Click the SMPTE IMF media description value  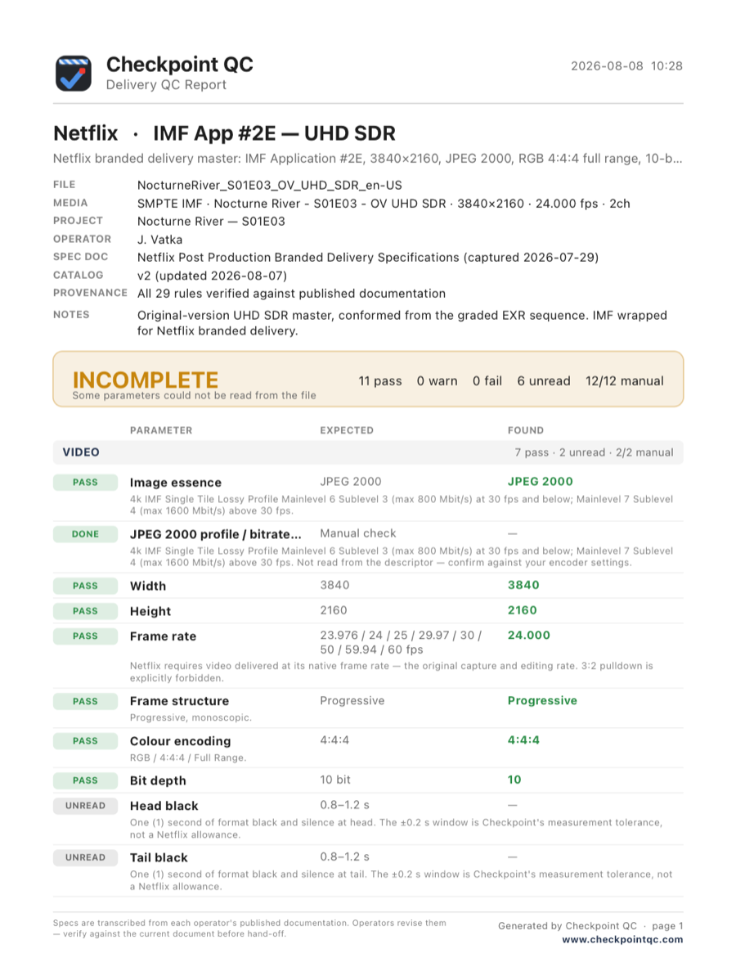(384, 204)
